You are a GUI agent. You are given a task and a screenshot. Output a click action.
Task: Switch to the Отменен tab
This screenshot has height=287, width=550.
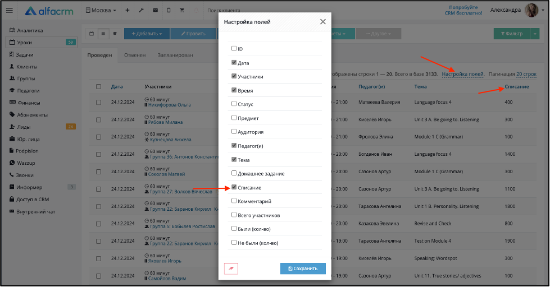135,55
